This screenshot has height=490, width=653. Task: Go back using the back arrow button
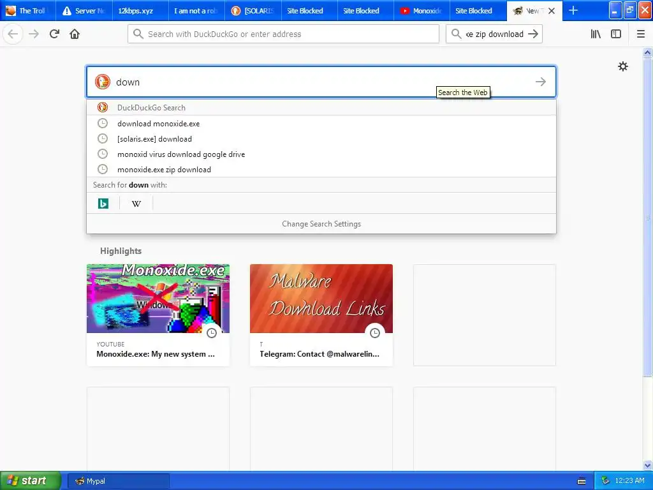13,34
